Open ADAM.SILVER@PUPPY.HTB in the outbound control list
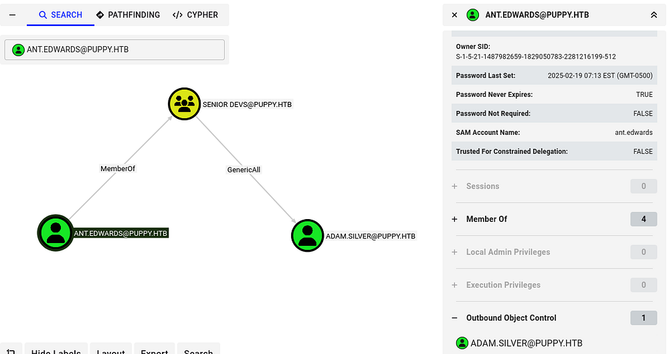This screenshot has height=354, width=669. (x=526, y=343)
